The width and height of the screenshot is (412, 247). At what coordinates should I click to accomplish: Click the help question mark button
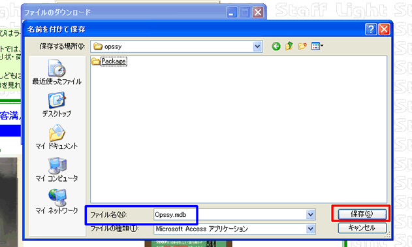[371, 29]
